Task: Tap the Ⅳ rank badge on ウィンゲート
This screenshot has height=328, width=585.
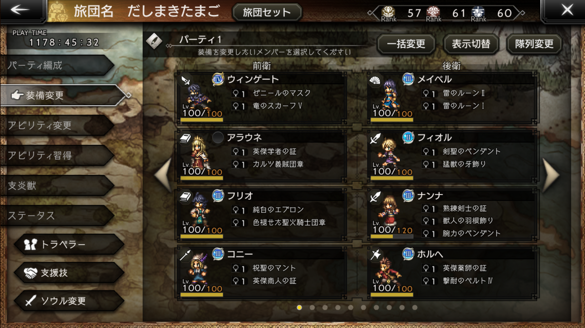Action: tap(218, 79)
